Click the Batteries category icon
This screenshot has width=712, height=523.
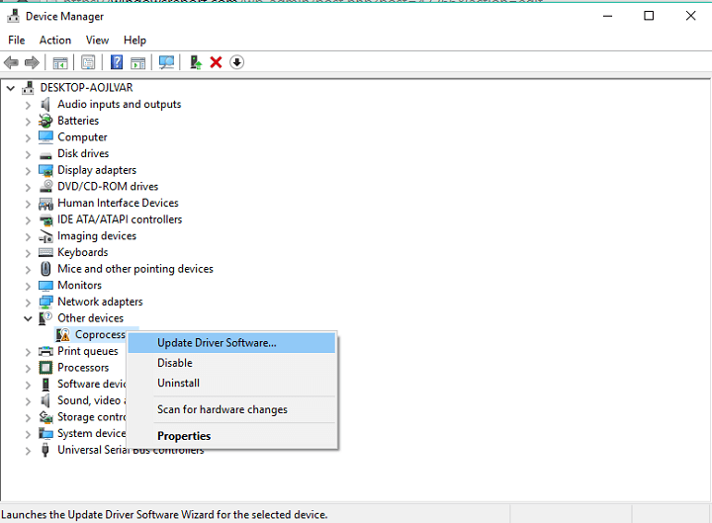click(45, 121)
